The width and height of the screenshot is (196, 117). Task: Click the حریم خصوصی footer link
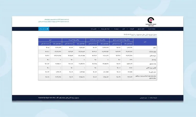pyautogui.click(x=144, y=98)
